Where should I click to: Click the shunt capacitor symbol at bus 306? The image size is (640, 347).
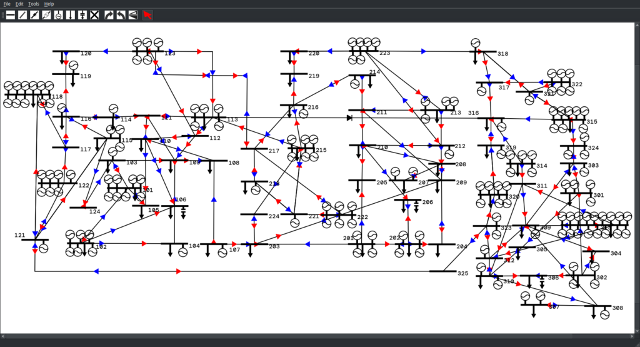tap(542, 283)
